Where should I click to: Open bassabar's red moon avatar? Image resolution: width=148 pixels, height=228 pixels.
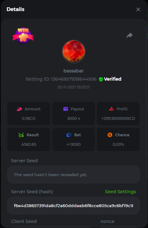(74, 52)
